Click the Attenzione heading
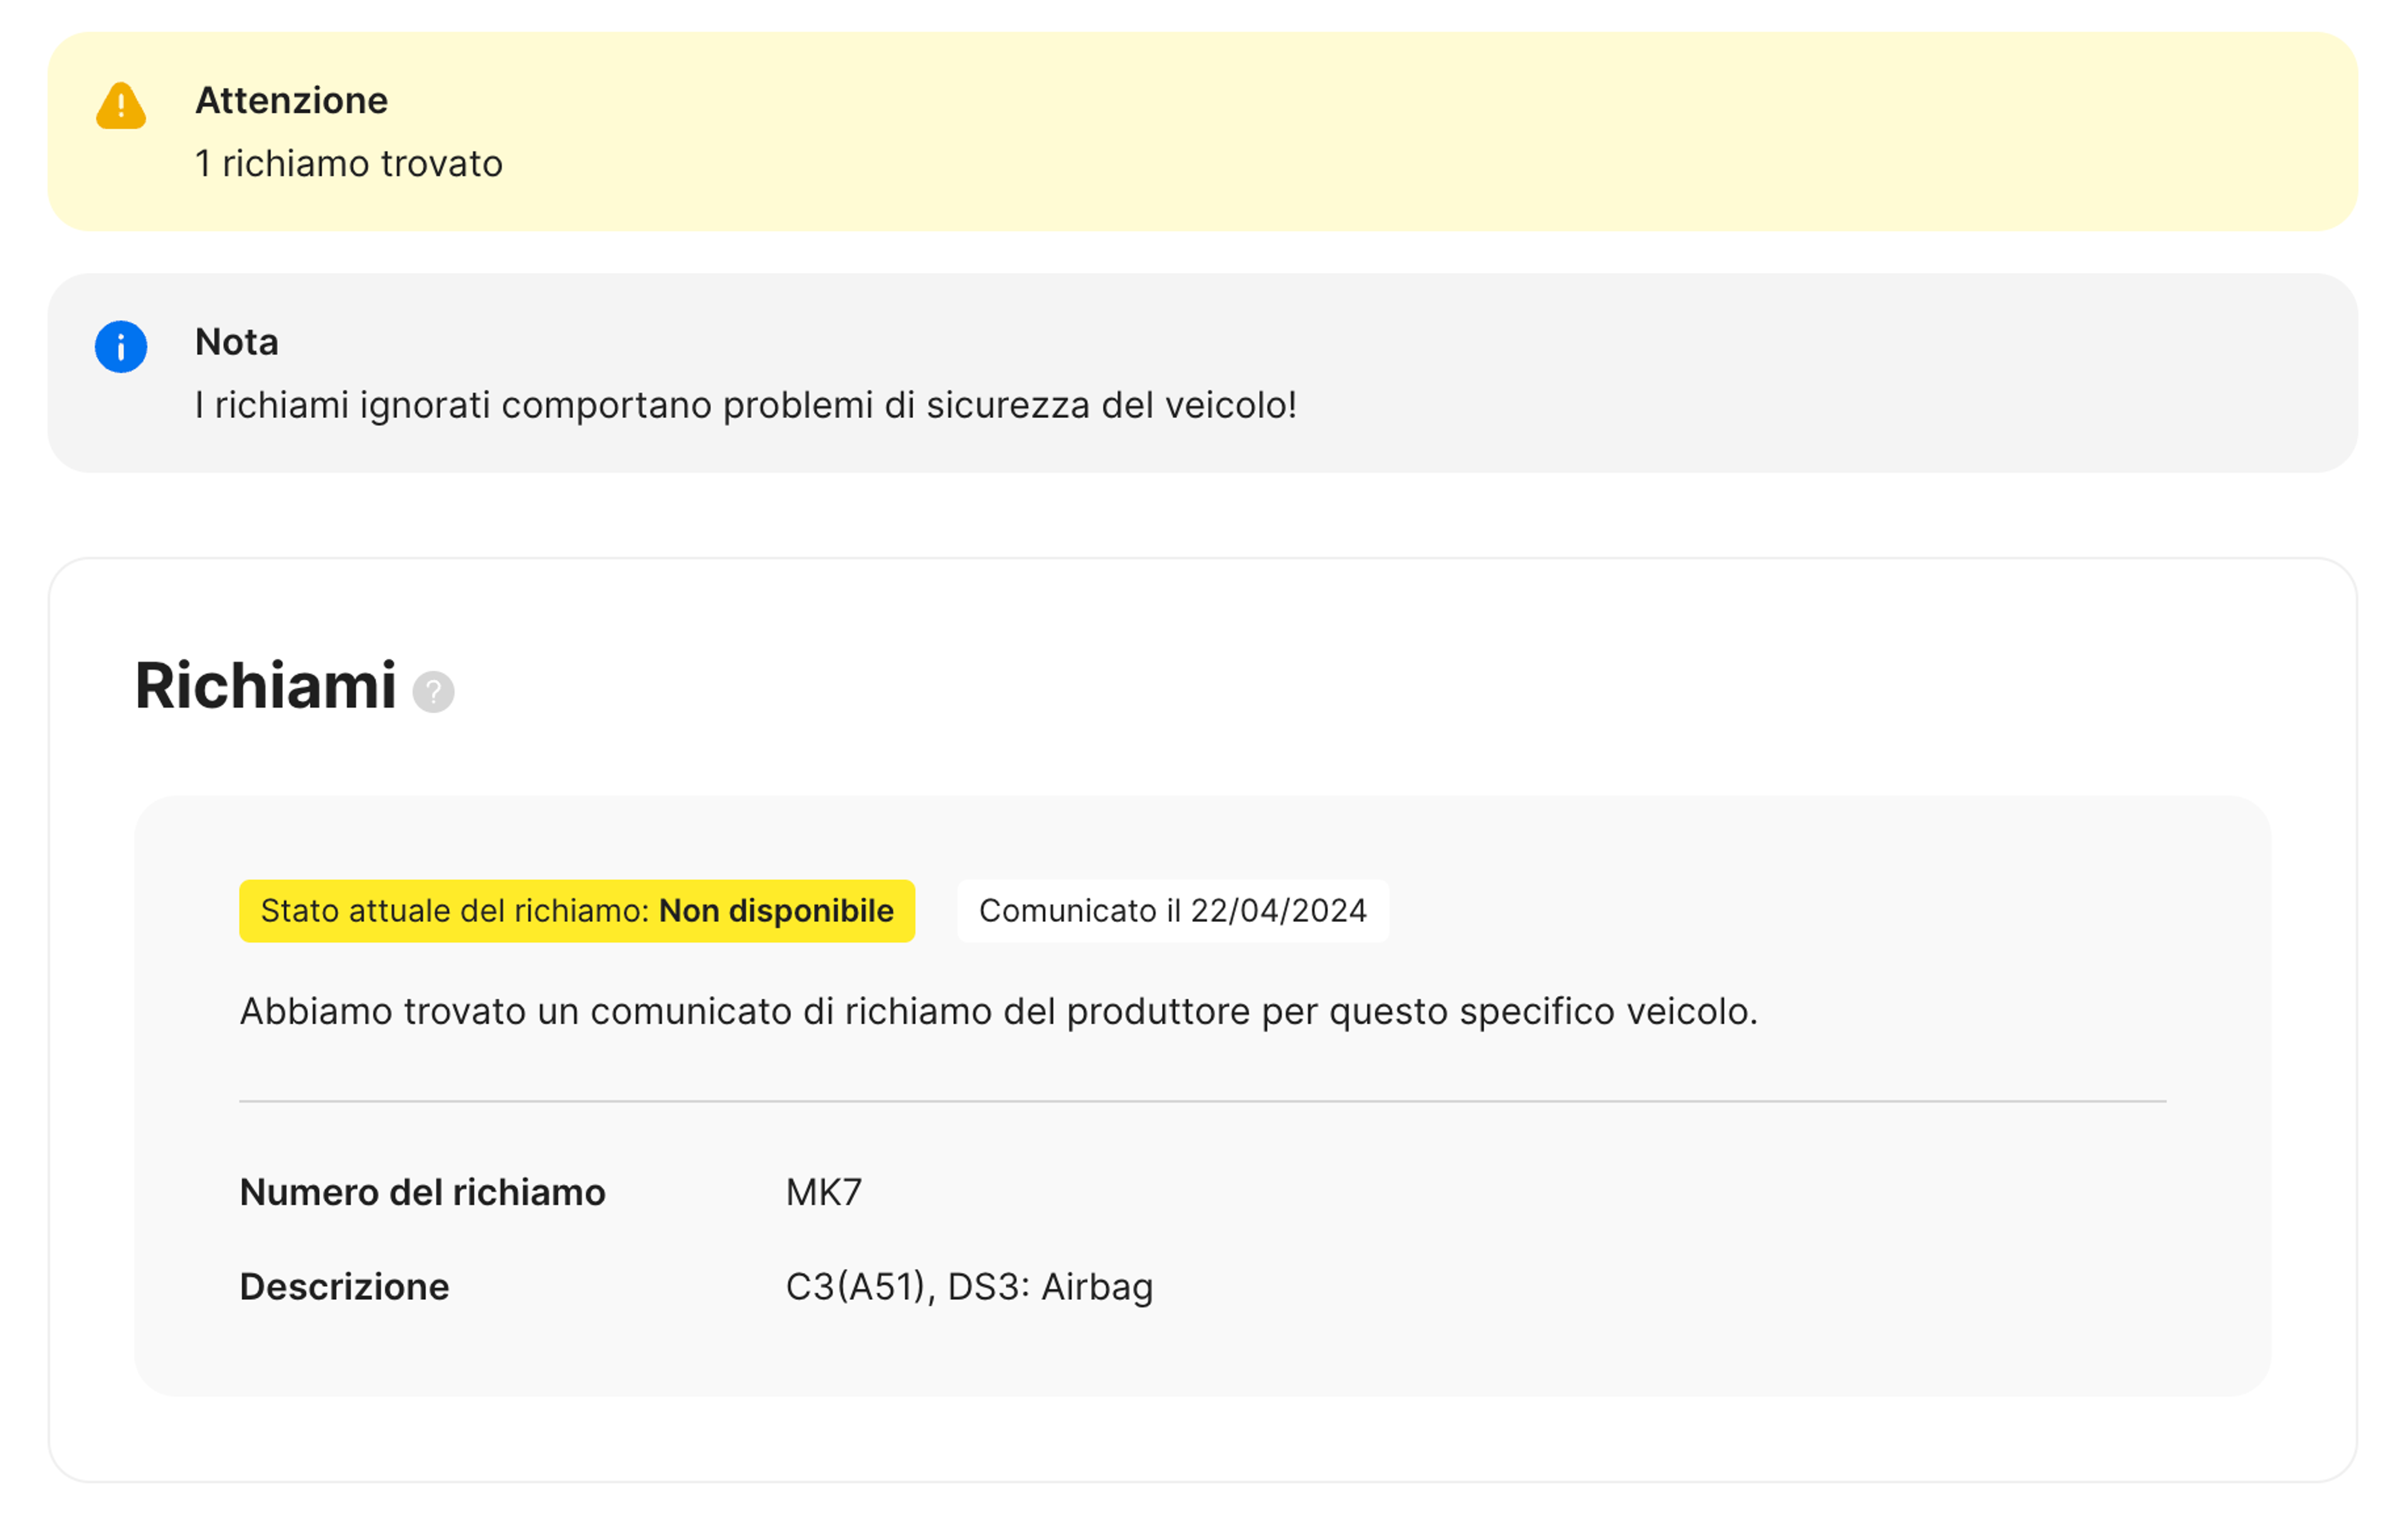2408x1530 pixels. [x=291, y=101]
